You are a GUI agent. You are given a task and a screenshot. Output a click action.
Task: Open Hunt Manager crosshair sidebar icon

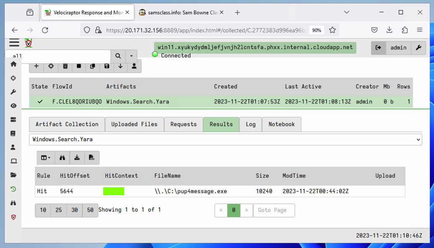coord(13,78)
